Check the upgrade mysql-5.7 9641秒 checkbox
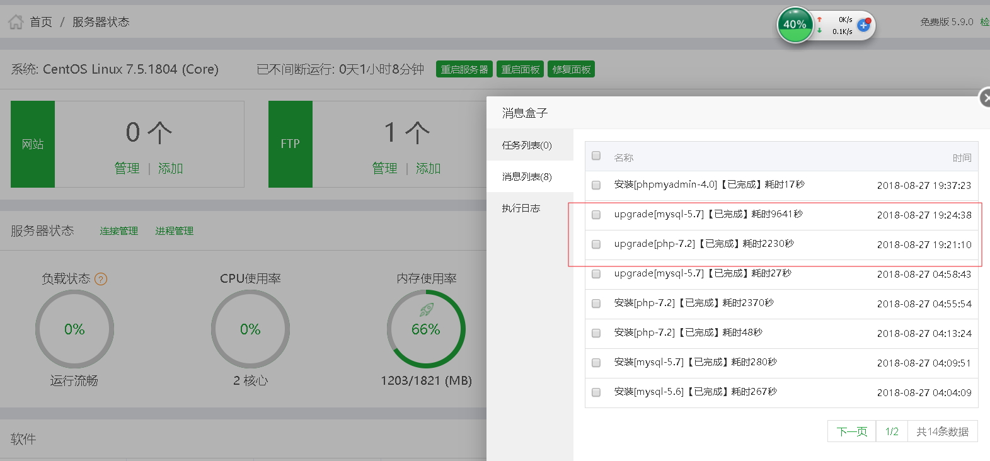 pyautogui.click(x=596, y=215)
